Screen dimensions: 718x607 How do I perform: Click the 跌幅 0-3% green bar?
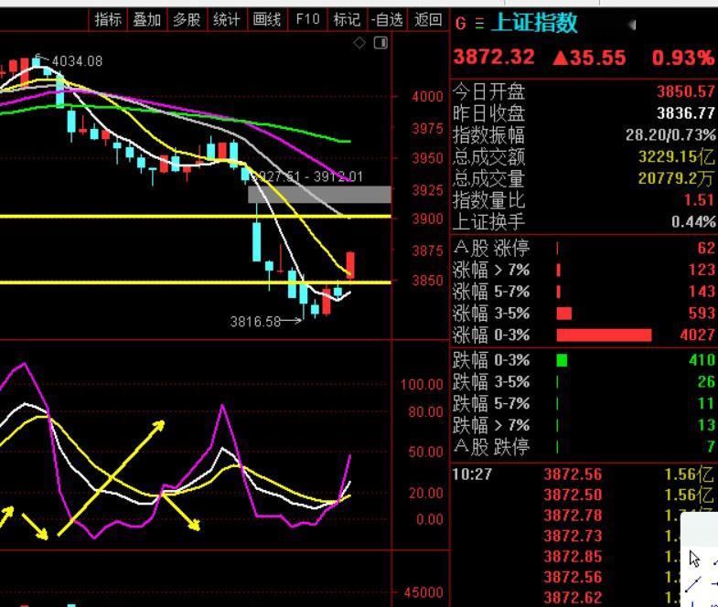(562, 361)
